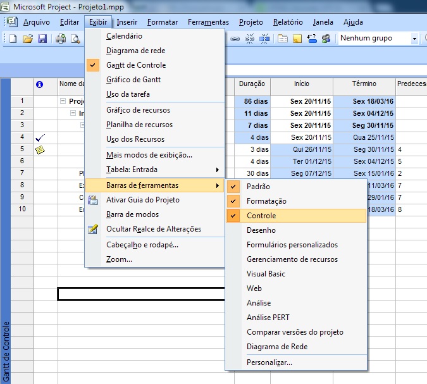Click the Link Tasks chain icon

pos(235,39)
